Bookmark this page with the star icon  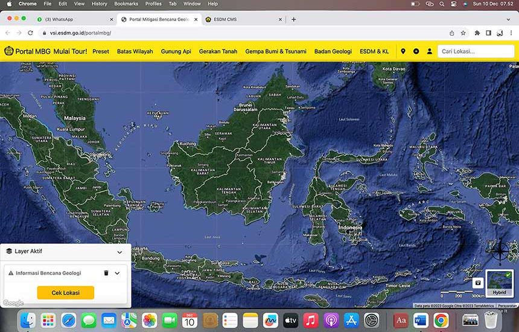point(463,33)
